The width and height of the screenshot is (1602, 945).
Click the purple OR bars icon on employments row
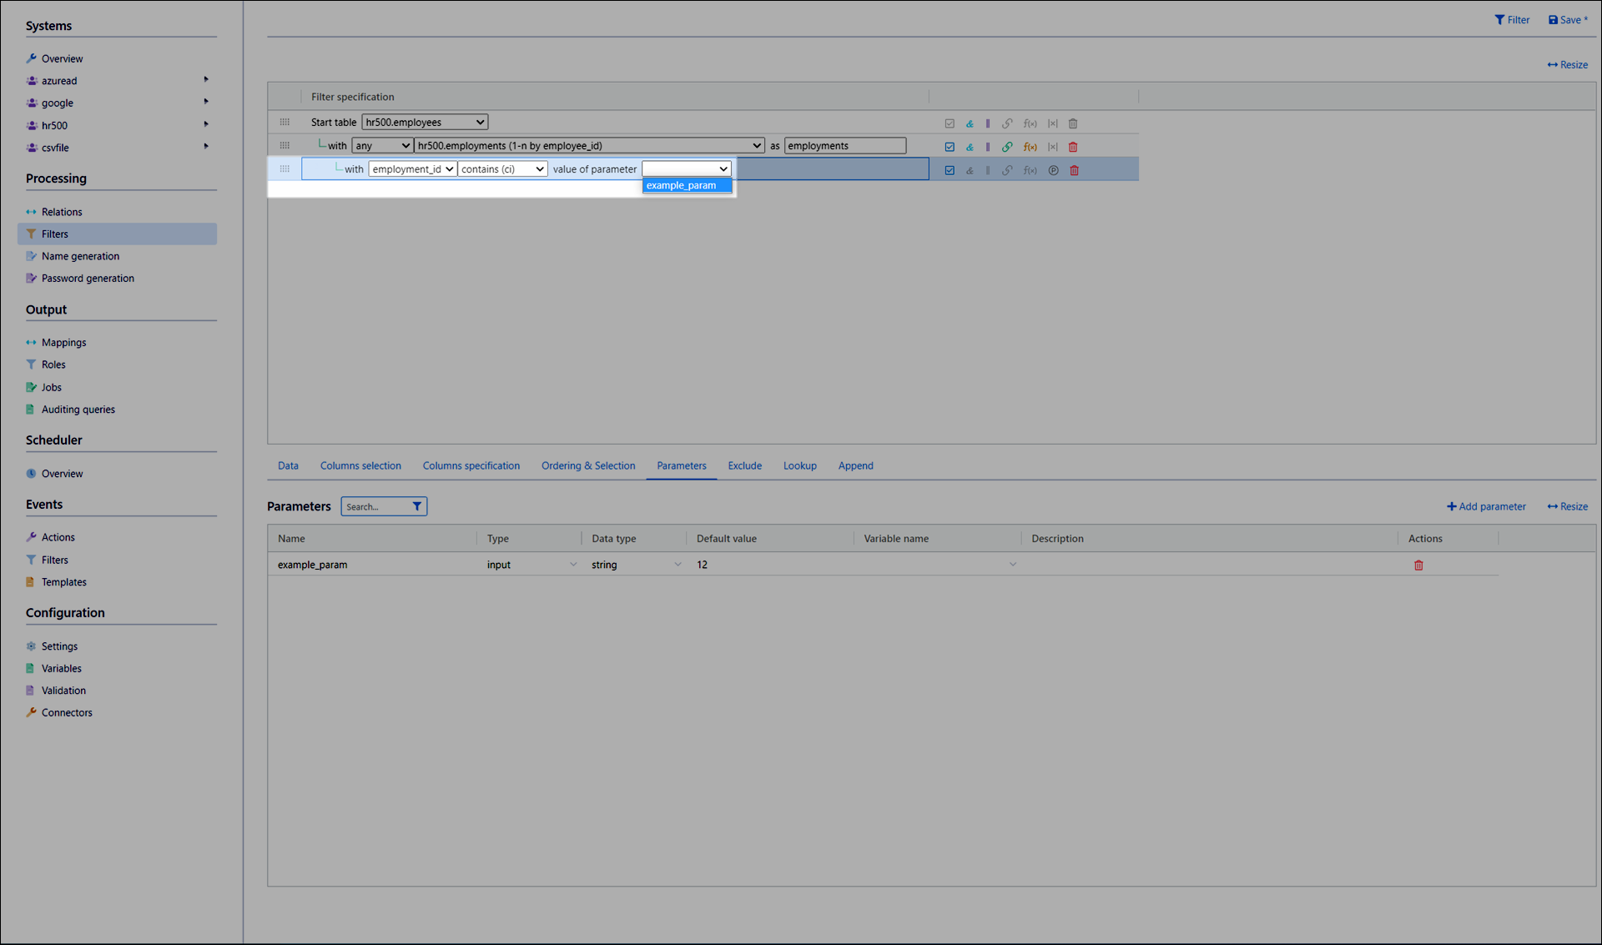click(988, 147)
